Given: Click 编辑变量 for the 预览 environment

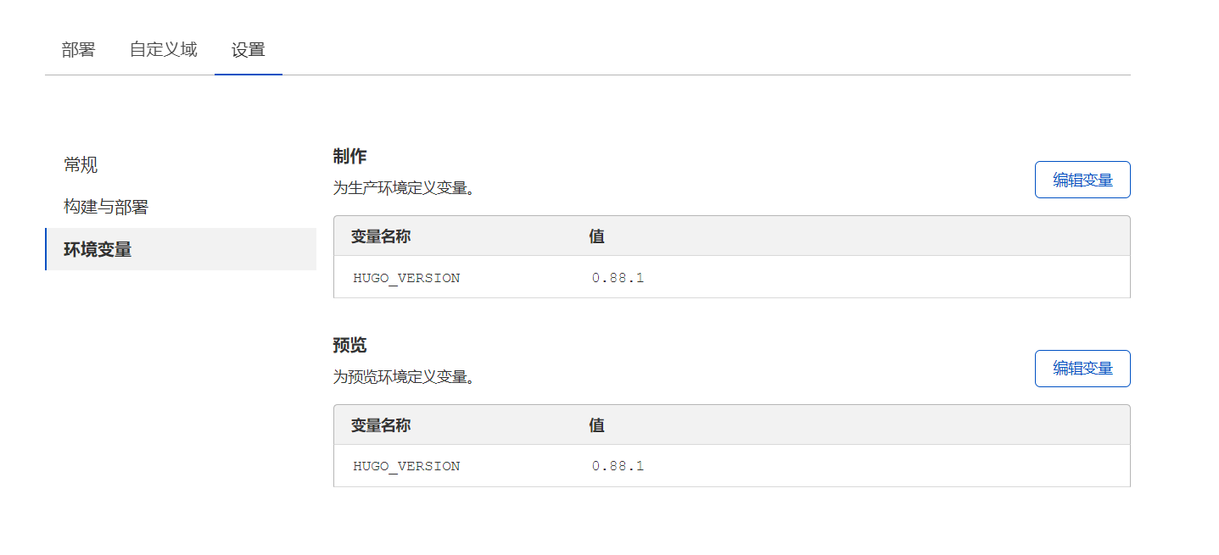Looking at the screenshot, I should (1082, 369).
